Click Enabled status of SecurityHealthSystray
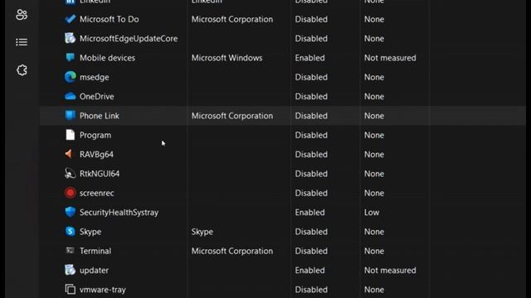This screenshot has width=531, height=298. (x=309, y=212)
